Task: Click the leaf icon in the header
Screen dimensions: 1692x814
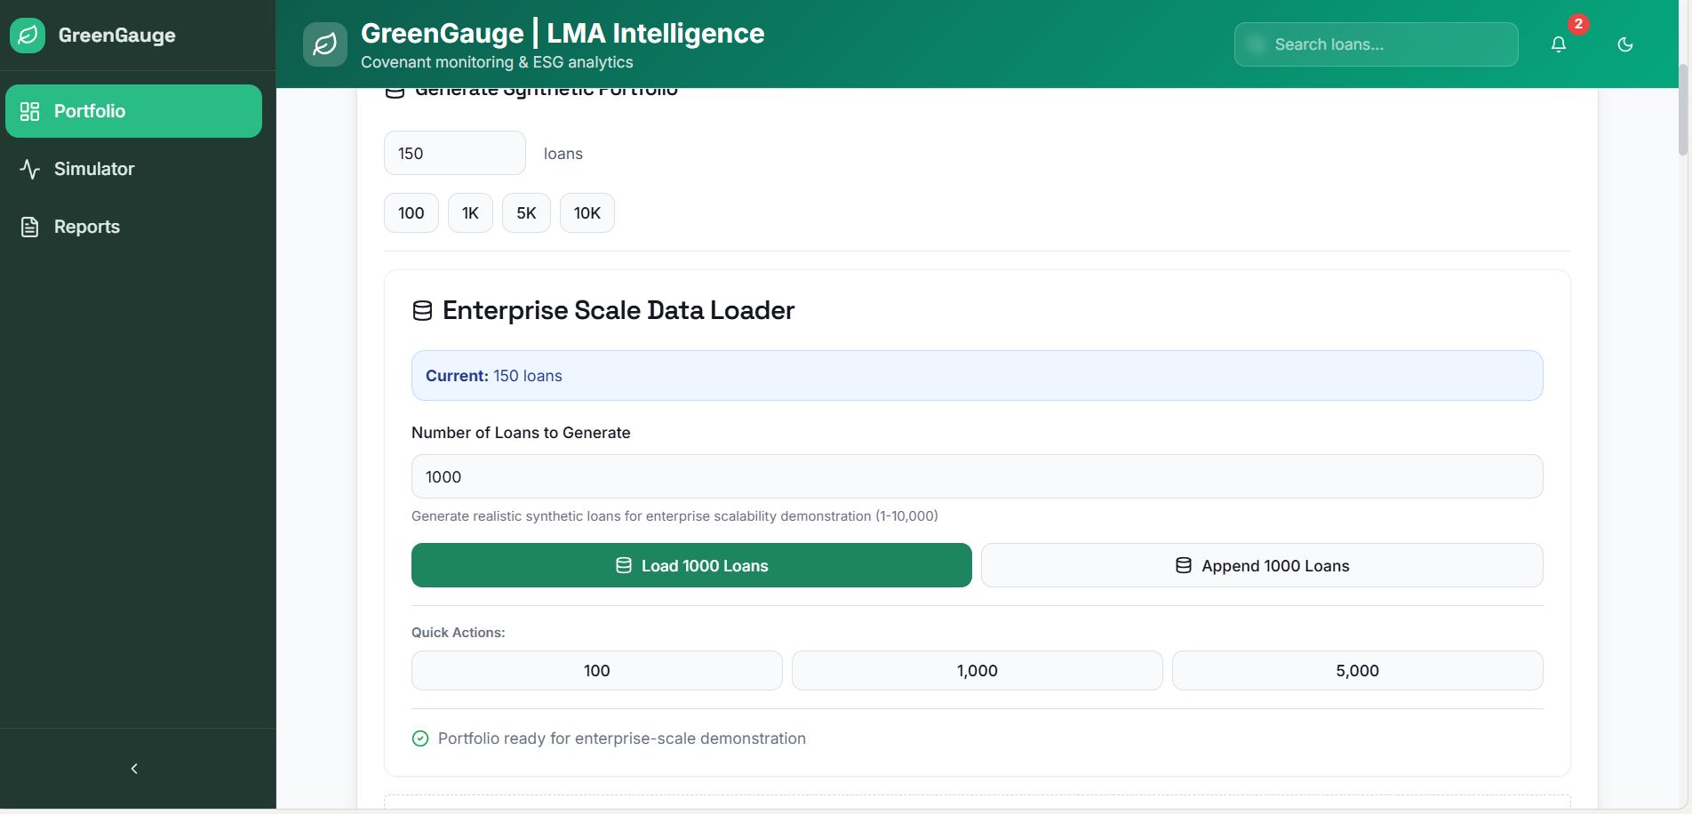Action: tap(325, 44)
